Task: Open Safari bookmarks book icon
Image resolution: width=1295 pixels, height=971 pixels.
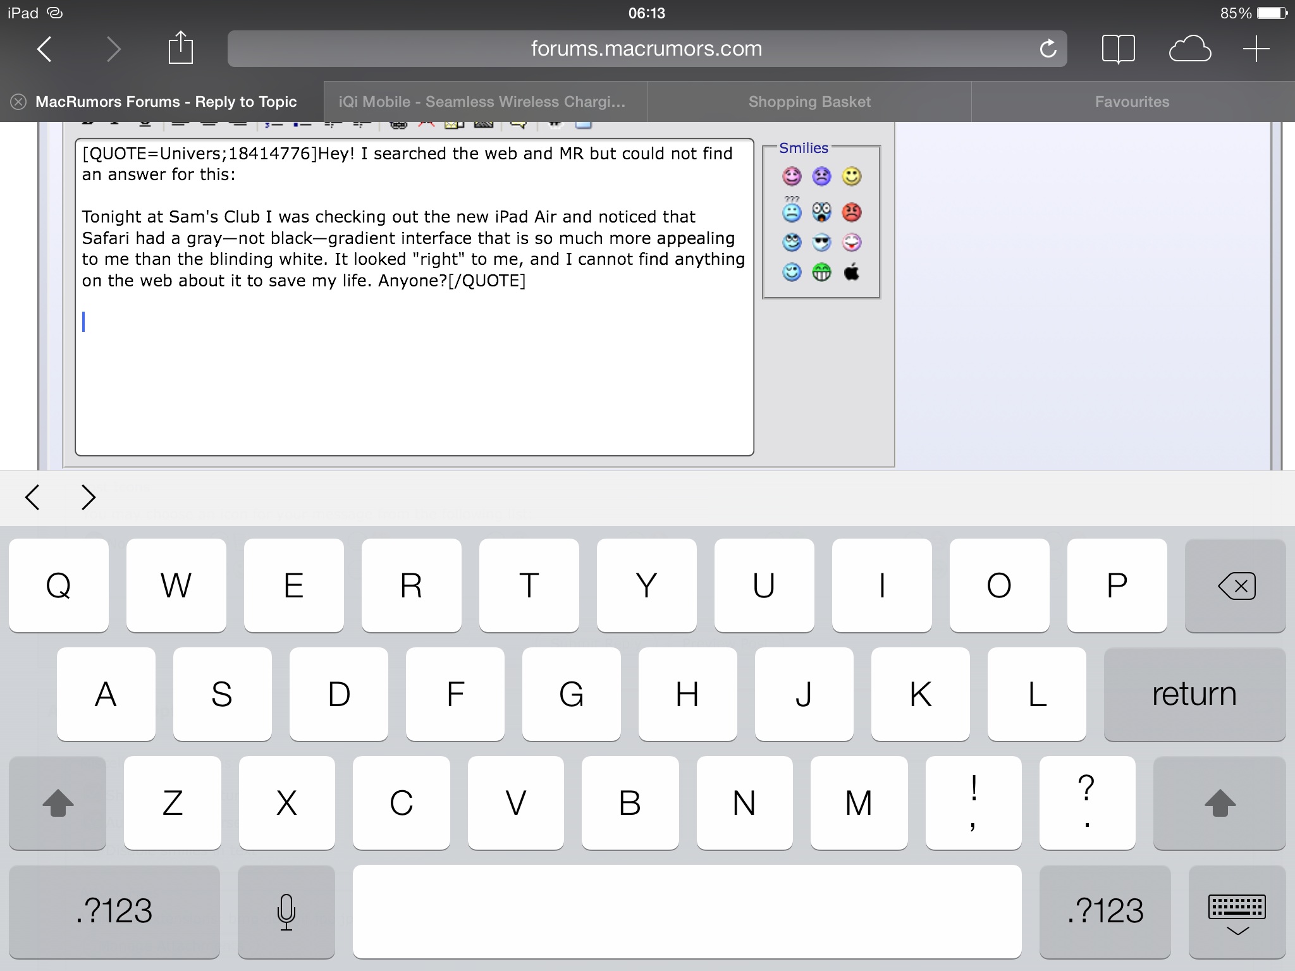Action: (x=1118, y=49)
